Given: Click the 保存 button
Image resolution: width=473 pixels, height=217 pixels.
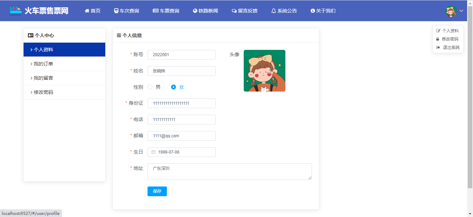Looking at the screenshot, I should tap(157, 191).
